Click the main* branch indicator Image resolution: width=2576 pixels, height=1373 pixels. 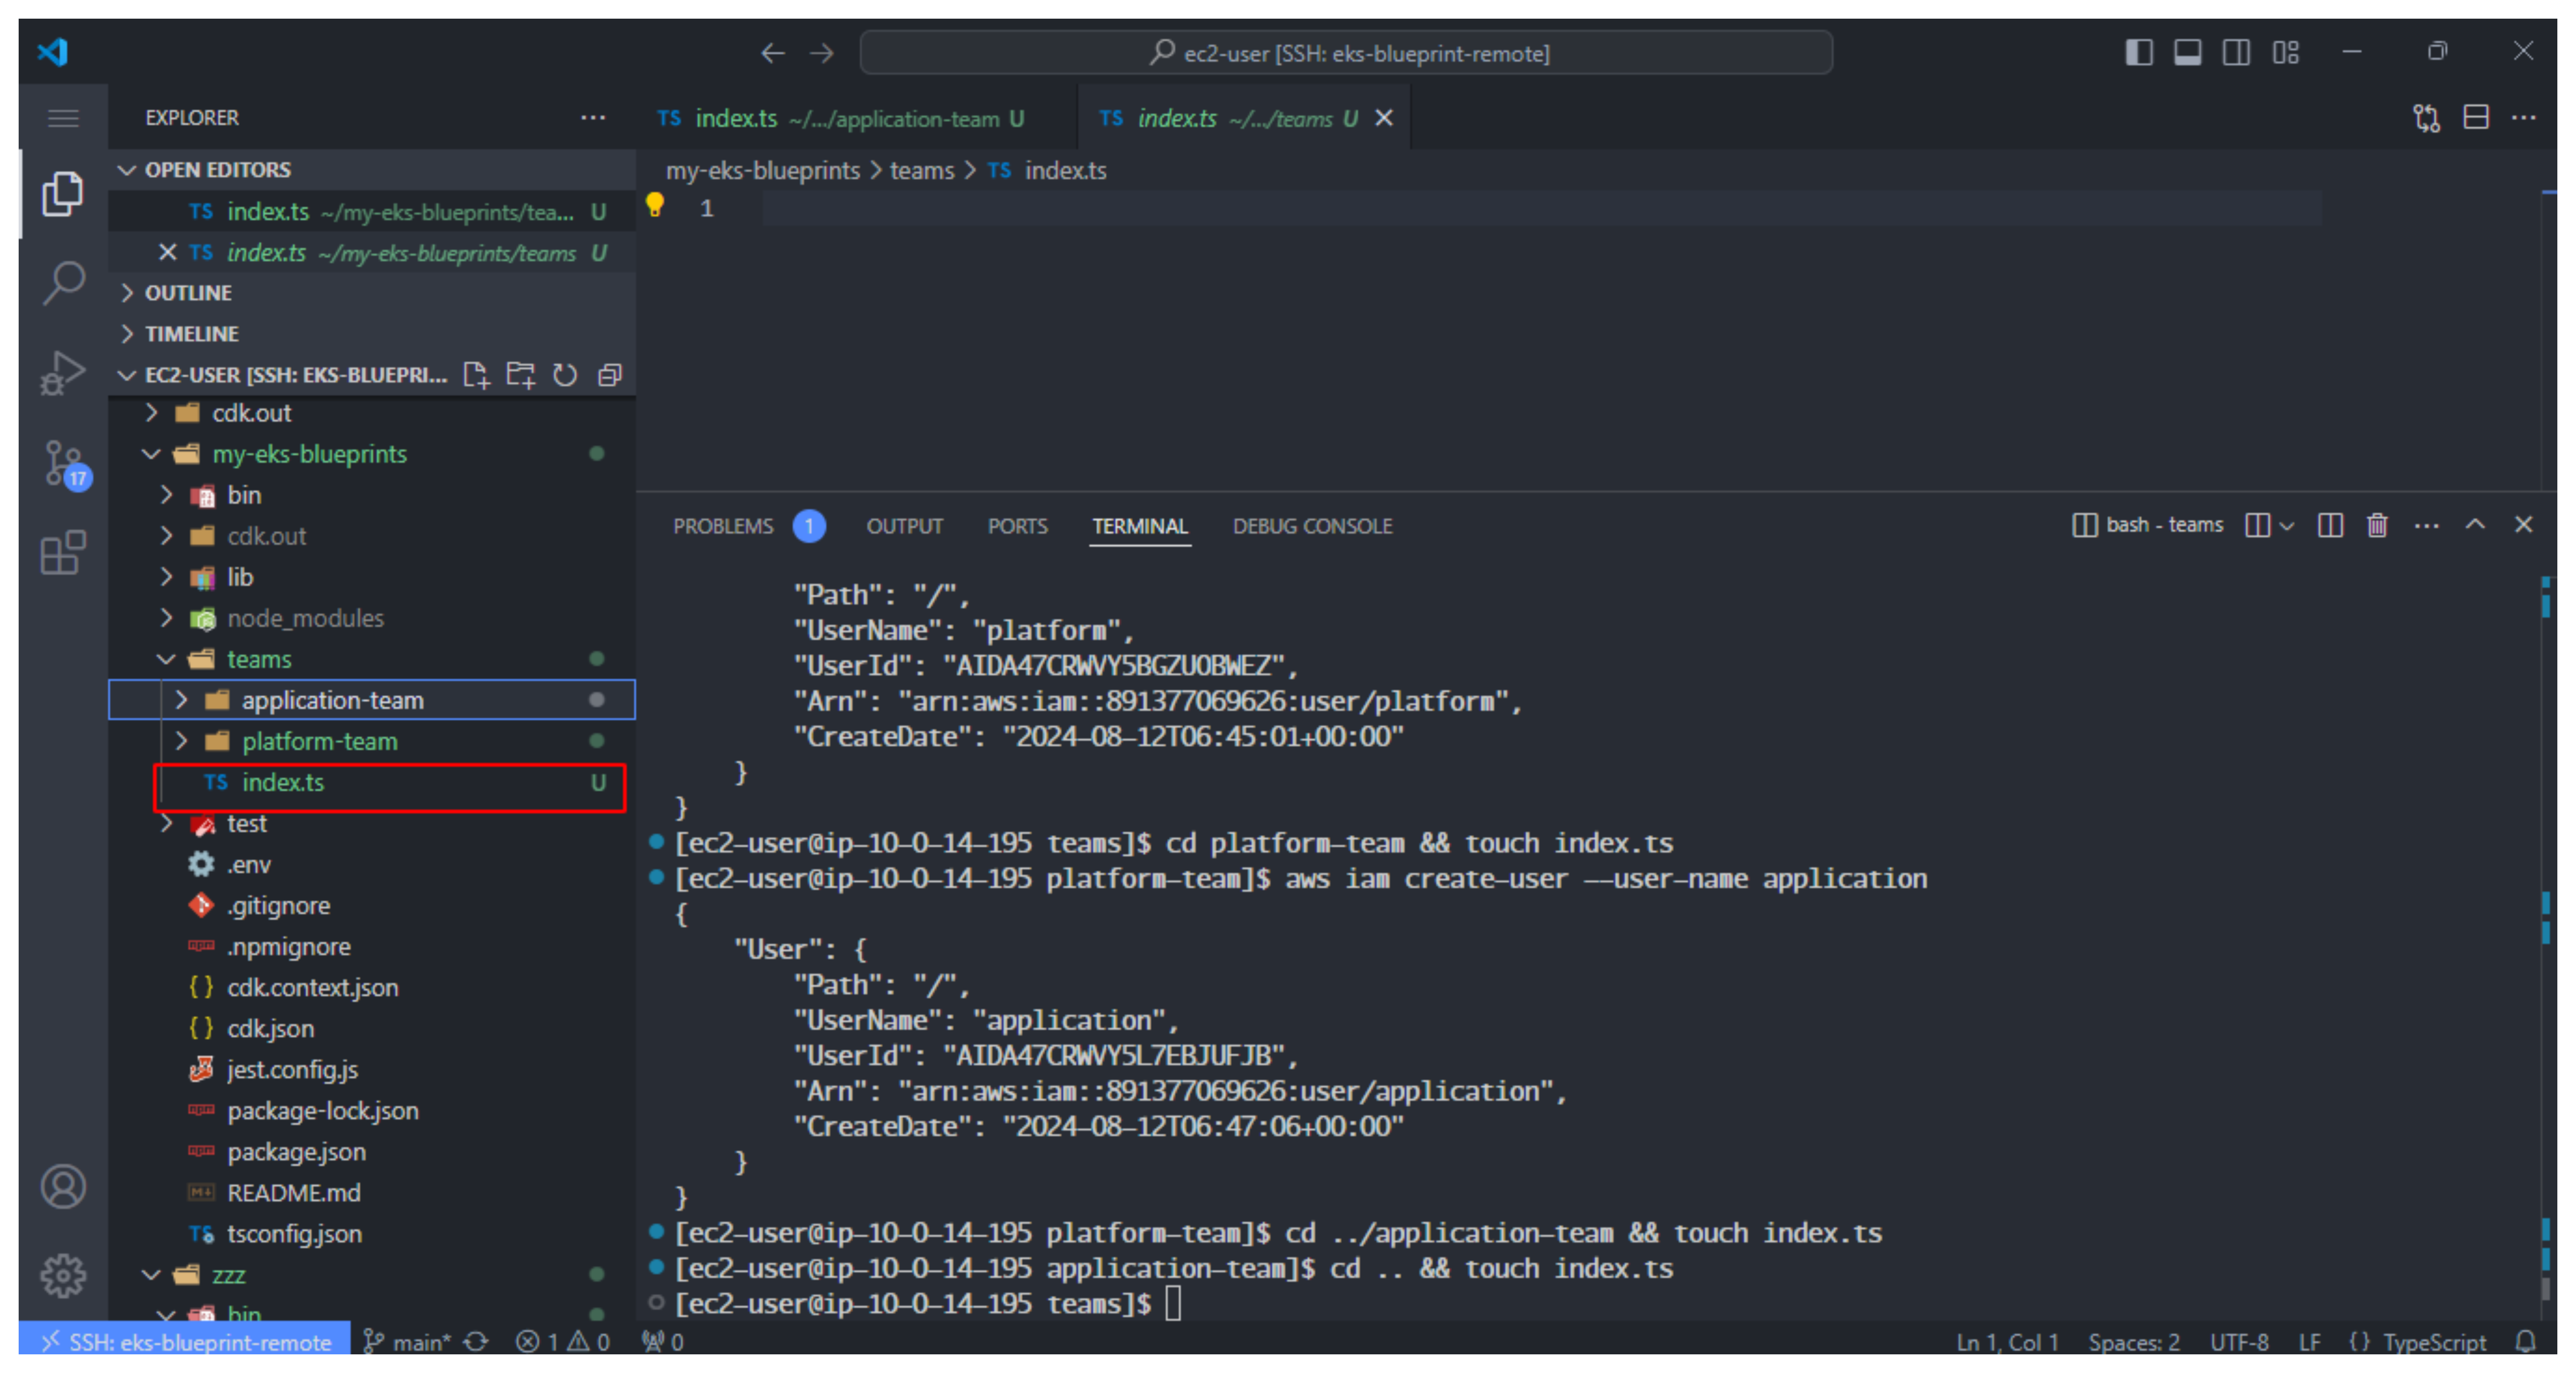click(411, 1342)
